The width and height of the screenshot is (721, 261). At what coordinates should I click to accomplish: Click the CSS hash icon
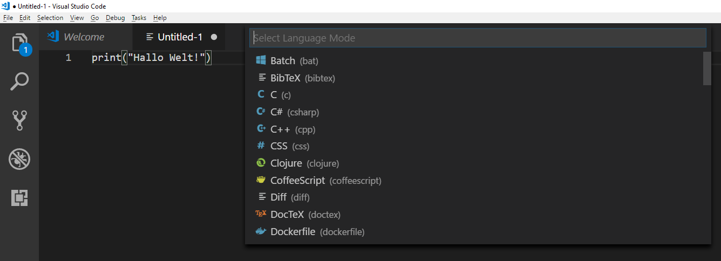coord(261,146)
